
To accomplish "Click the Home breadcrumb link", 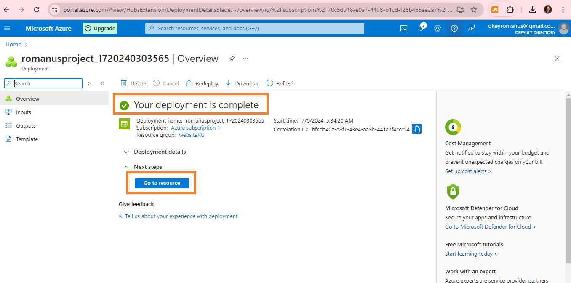I will (x=13, y=44).
